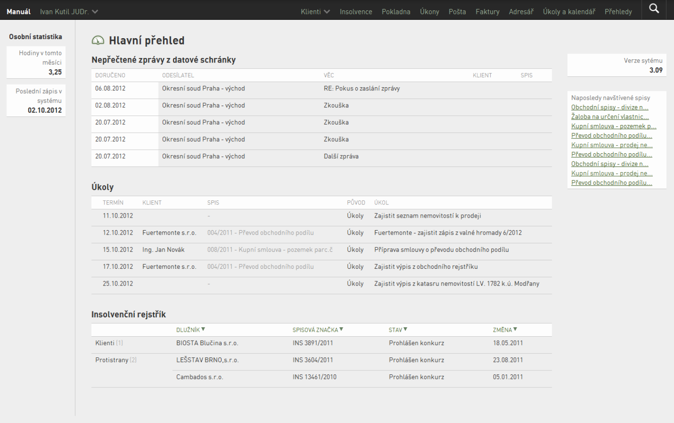The width and height of the screenshot is (674, 423).
Task: Open Úkoly a kalendář in navigation
Action: coord(569,12)
